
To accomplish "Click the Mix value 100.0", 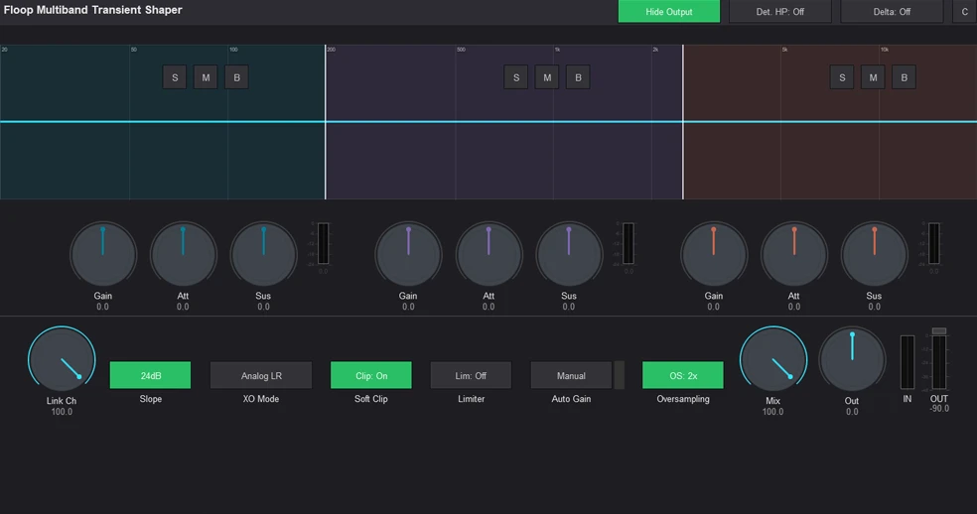I will 772,412.
